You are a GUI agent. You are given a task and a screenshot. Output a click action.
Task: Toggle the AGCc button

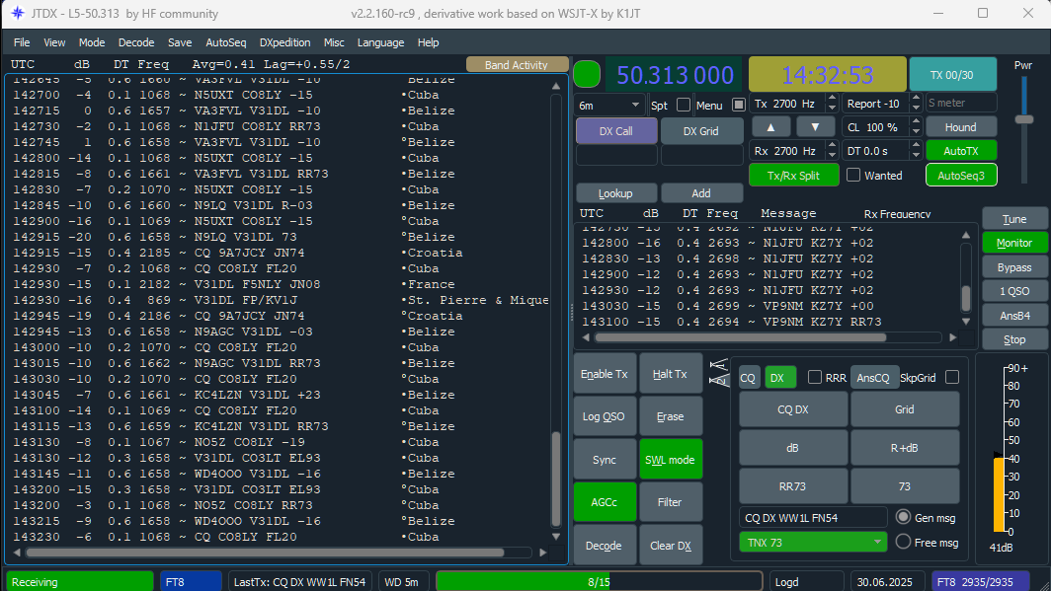[x=604, y=502]
